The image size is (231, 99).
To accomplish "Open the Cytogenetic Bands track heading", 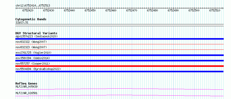I will (31, 19).
